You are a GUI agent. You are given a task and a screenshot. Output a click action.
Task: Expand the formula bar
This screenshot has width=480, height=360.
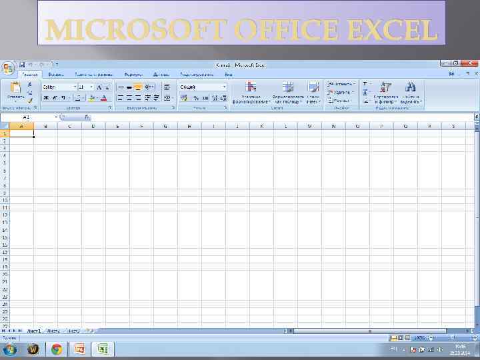(477, 117)
